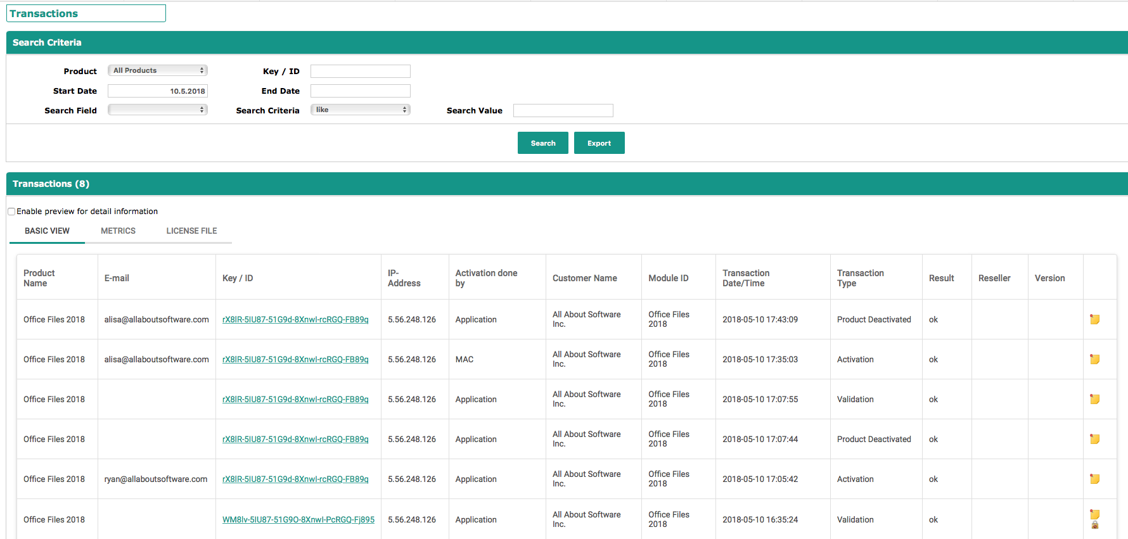Click the Export button

[599, 143]
